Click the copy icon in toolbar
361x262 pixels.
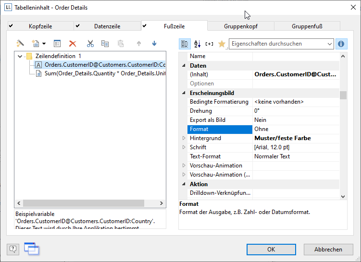point(105,44)
